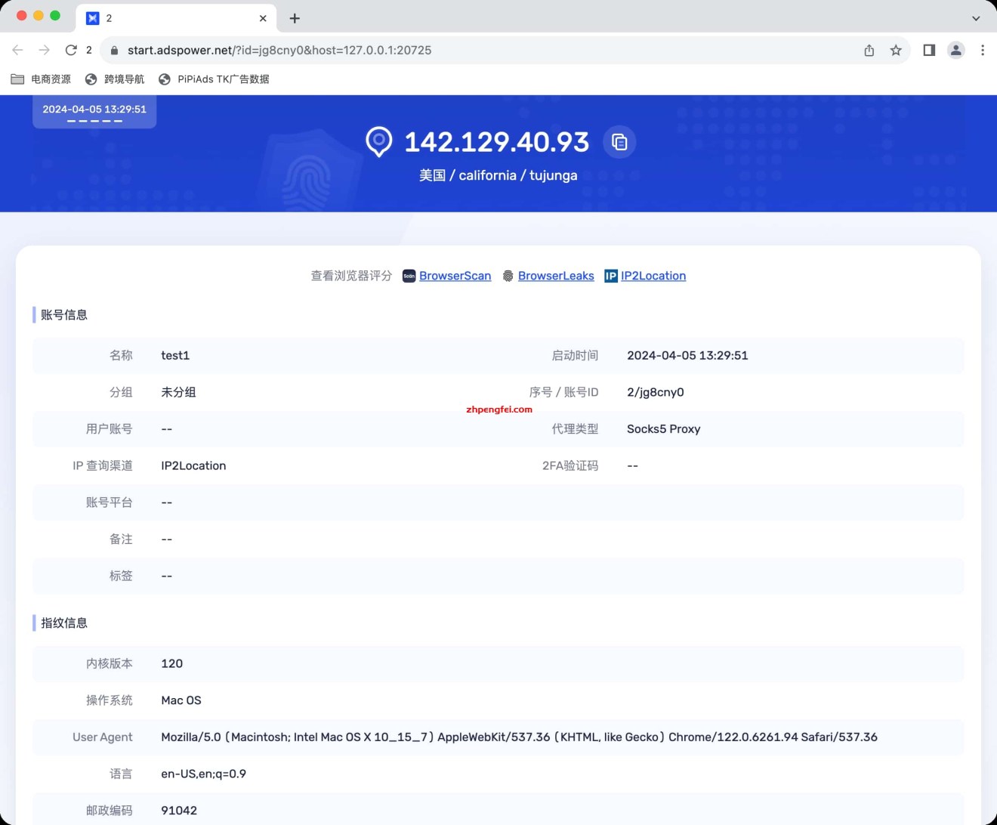
Task: Open the site information padlock
Action: pyautogui.click(x=114, y=50)
